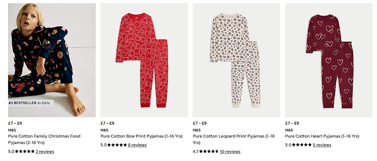Click the £7 - £9 price of Heart Pyjamas
The width and height of the screenshot is (377, 161).
[292, 123]
